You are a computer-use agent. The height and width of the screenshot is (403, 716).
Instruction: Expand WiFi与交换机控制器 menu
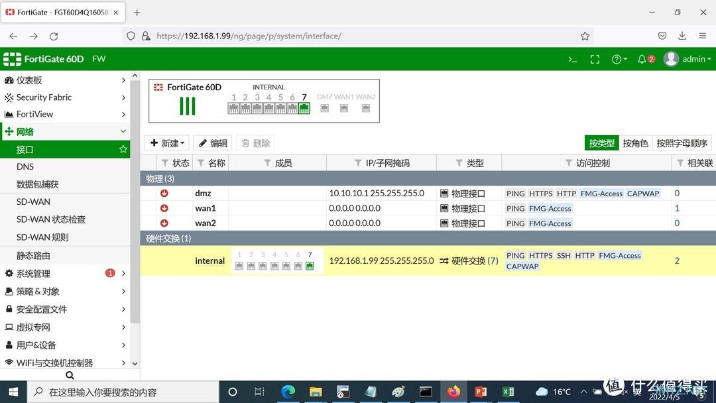(x=65, y=363)
